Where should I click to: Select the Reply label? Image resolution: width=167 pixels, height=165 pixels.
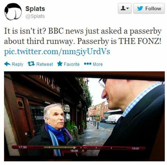17,64
